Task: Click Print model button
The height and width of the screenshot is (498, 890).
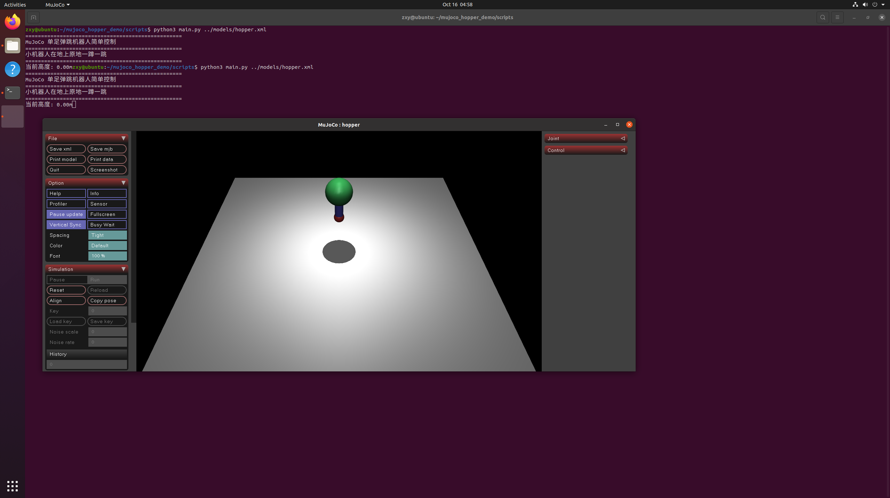Action: [x=66, y=159]
